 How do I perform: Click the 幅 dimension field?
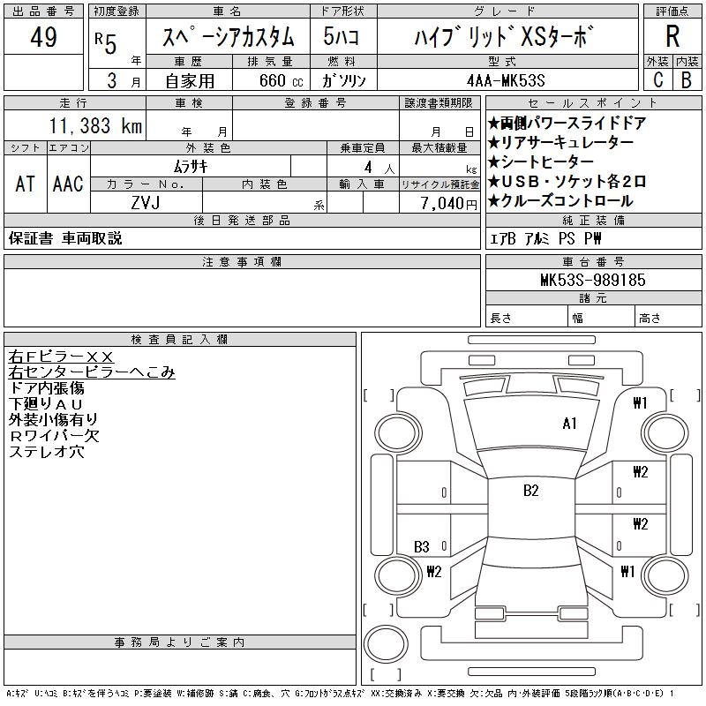601,316
